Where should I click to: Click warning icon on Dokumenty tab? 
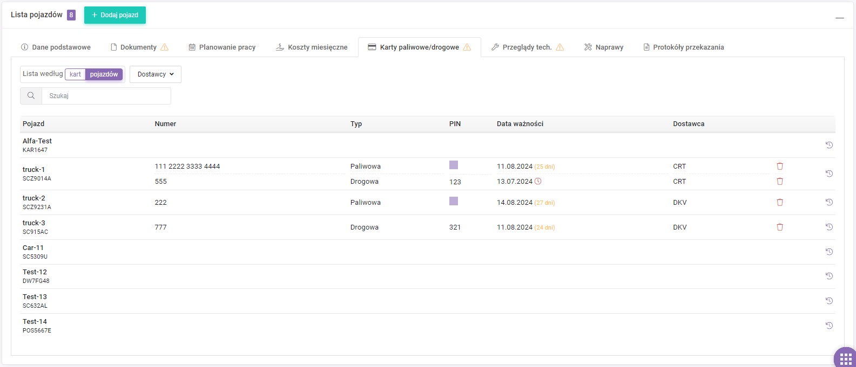165,47
